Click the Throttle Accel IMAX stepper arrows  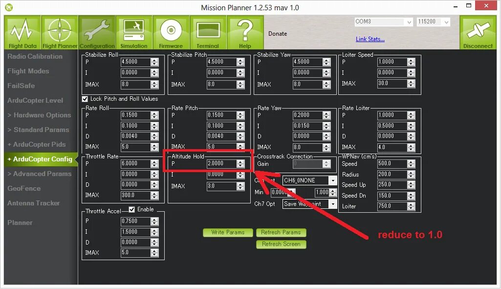[x=154, y=252]
